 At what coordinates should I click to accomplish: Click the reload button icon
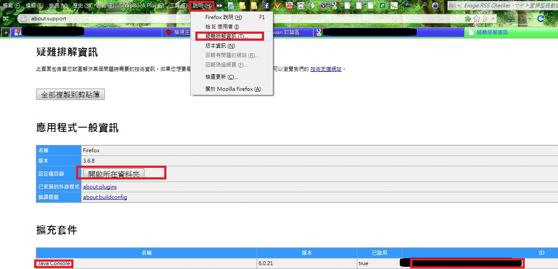(x=540, y=19)
